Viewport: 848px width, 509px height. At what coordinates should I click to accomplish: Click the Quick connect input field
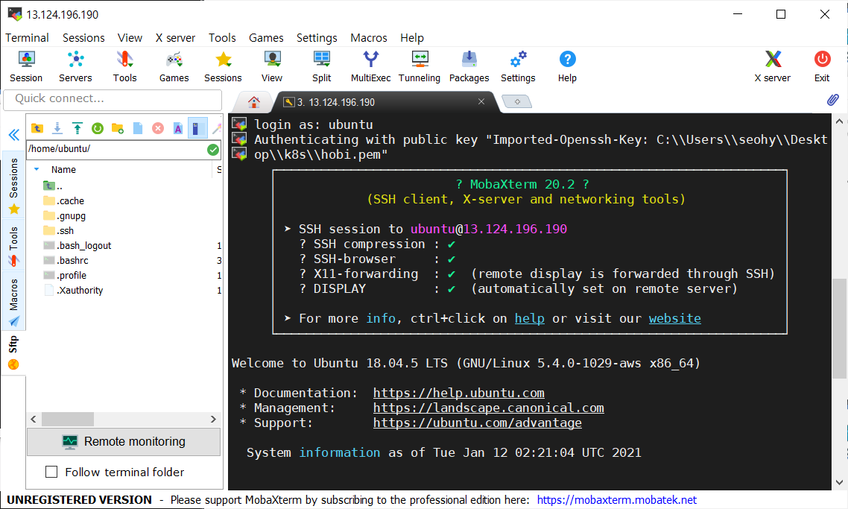(x=113, y=99)
